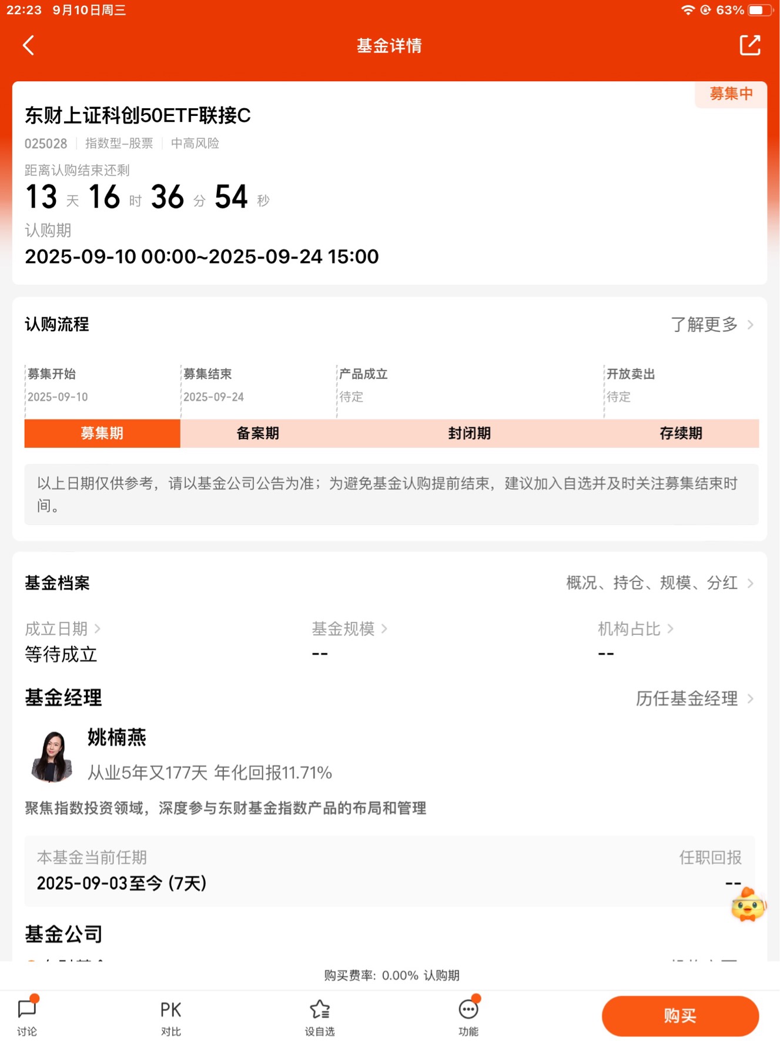Expand 成立日期 detail

[62, 628]
